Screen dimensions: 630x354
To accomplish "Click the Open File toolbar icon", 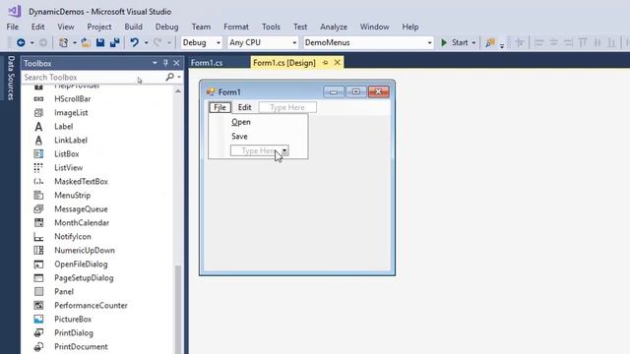I will (86, 42).
